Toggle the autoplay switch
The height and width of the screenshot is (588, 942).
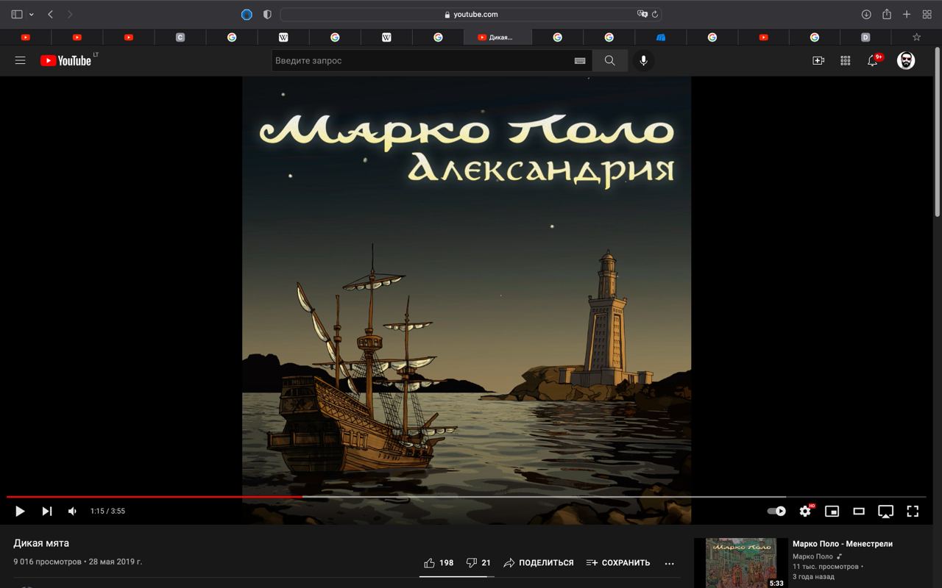tap(776, 511)
